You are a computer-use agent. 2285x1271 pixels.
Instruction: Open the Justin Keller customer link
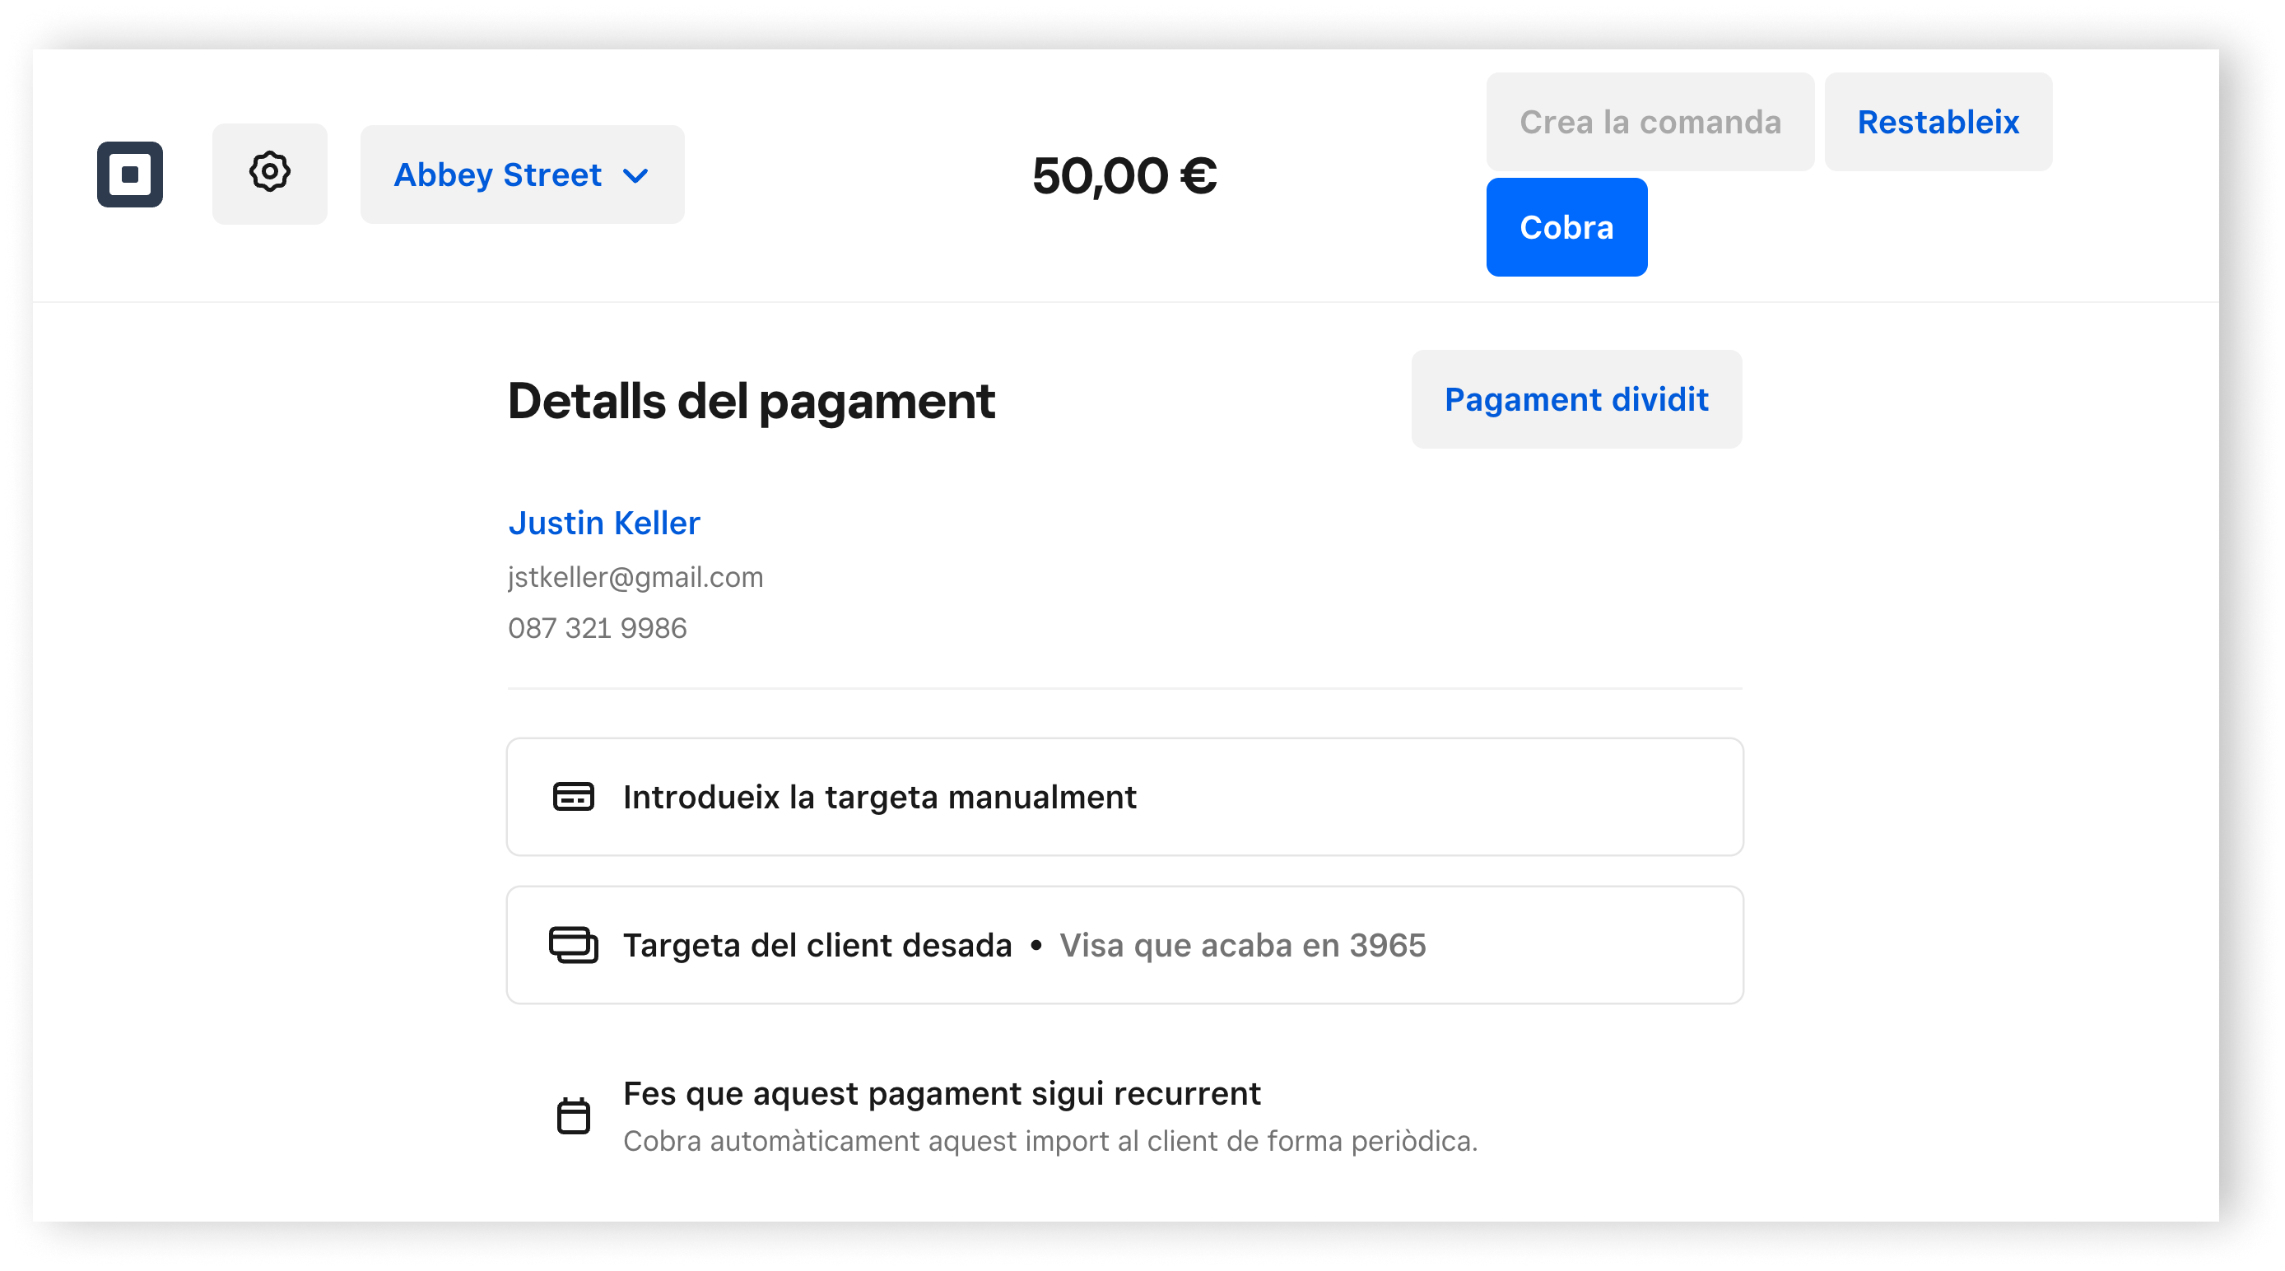click(x=604, y=523)
